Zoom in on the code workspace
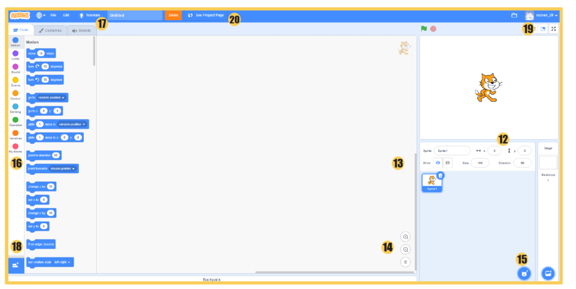This screenshot has height=289, width=576. click(x=406, y=237)
